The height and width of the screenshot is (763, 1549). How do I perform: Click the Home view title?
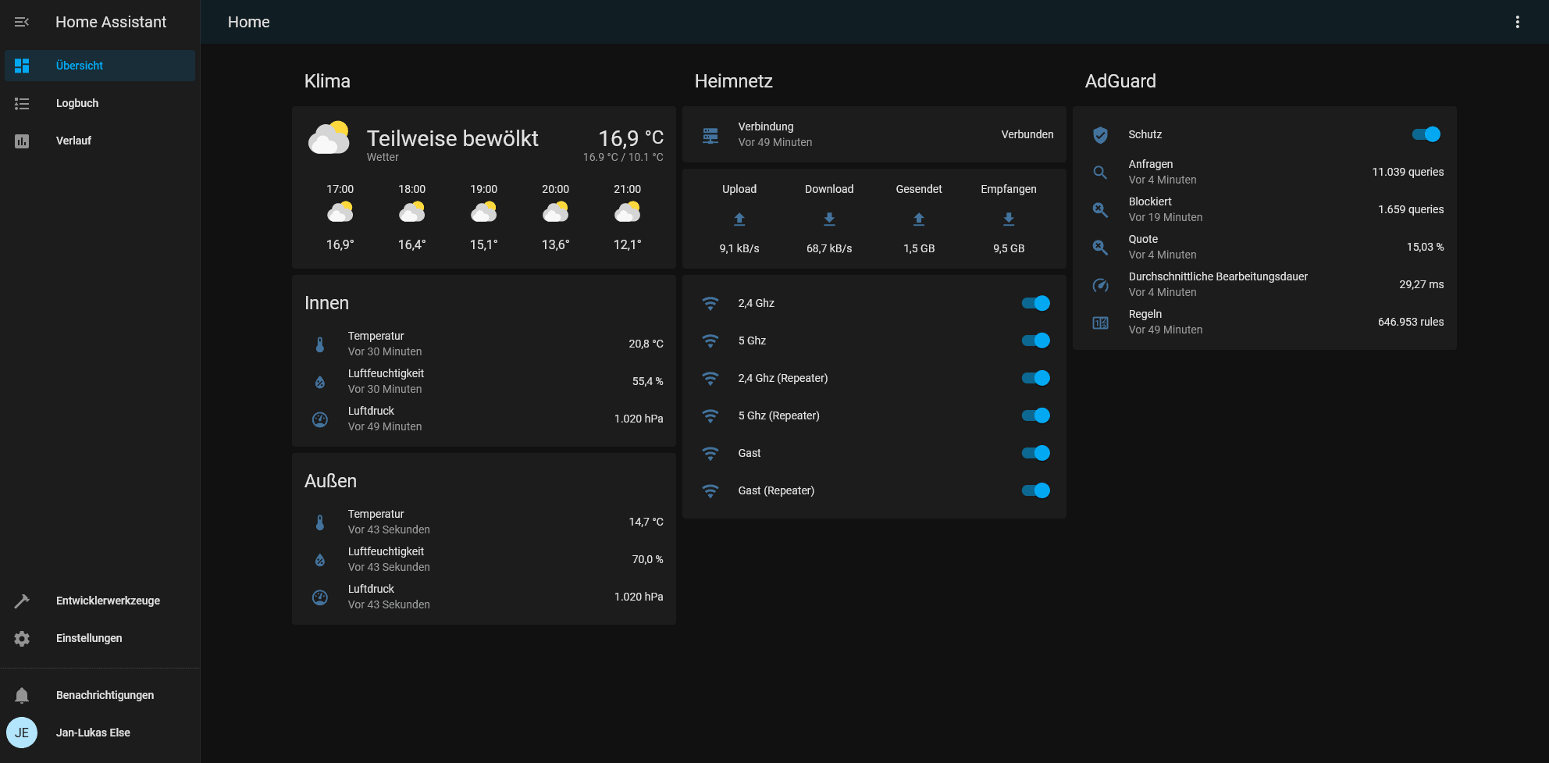click(x=249, y=22)
